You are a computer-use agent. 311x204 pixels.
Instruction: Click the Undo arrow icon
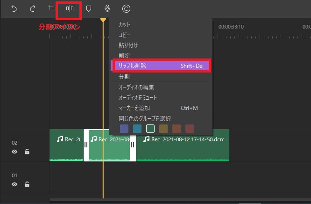tap(14, 8)
